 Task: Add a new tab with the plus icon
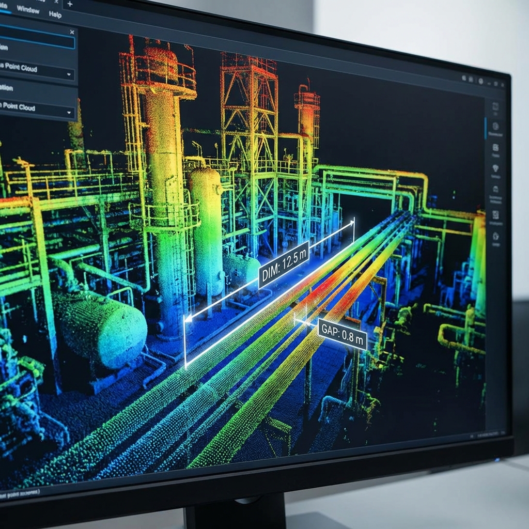pyautogui.click(x=70, y=4)
